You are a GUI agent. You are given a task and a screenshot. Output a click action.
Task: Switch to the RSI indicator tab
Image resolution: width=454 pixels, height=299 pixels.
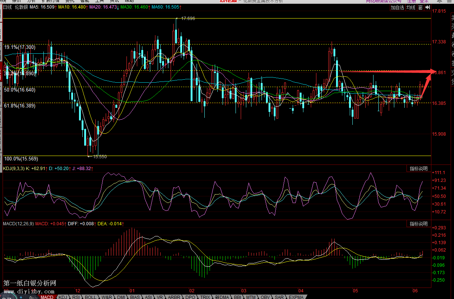pos(76,297)
